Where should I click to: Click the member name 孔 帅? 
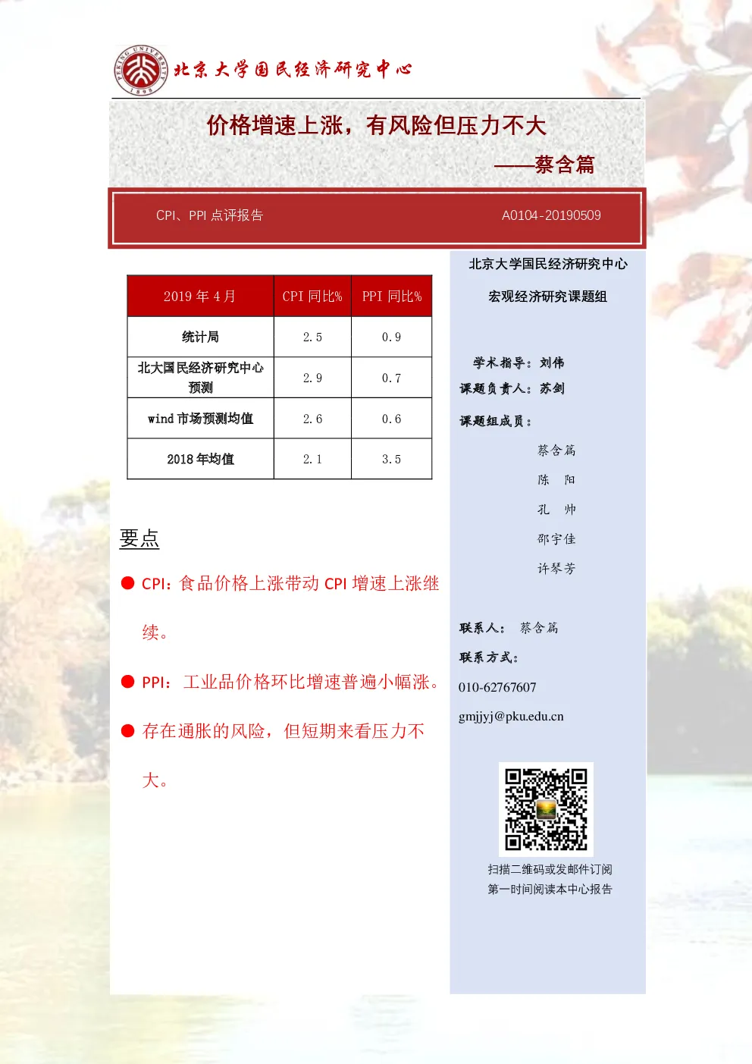click(x=556, y=510)
